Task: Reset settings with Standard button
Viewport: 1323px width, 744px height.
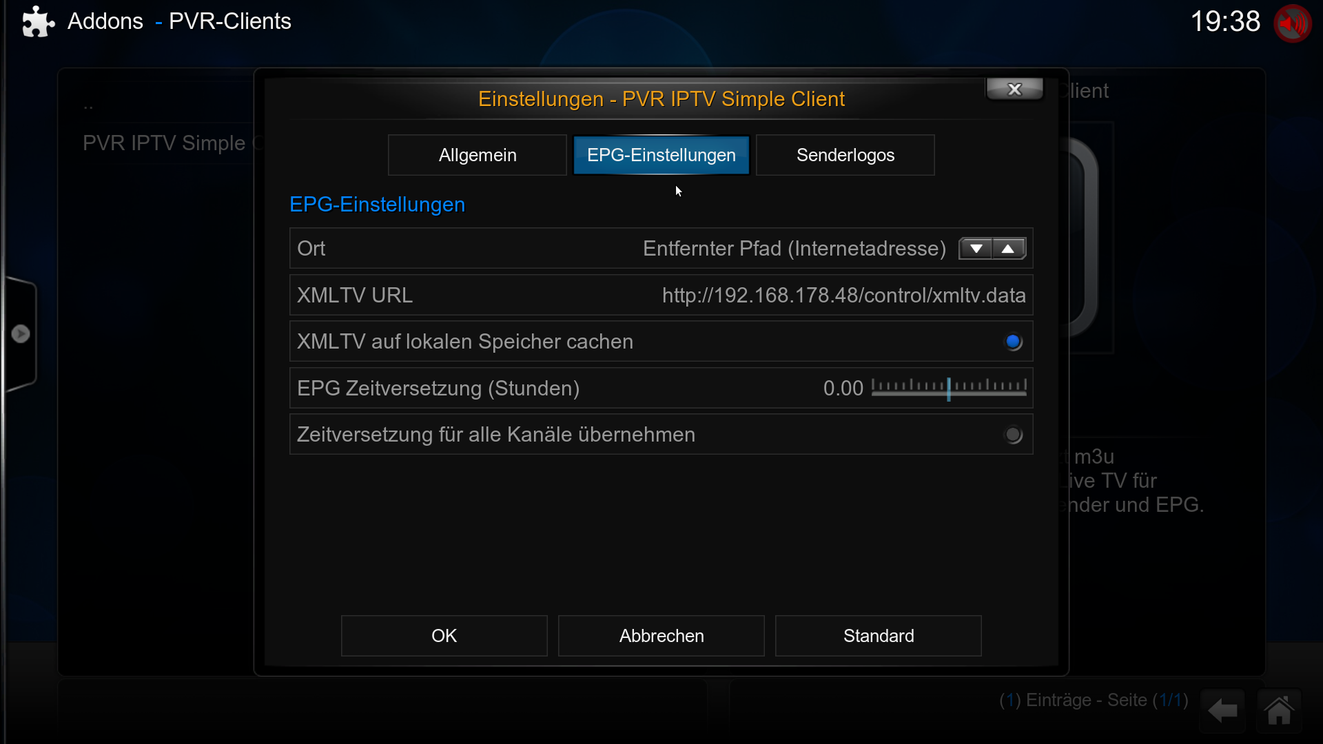Action: pos(879,636)
